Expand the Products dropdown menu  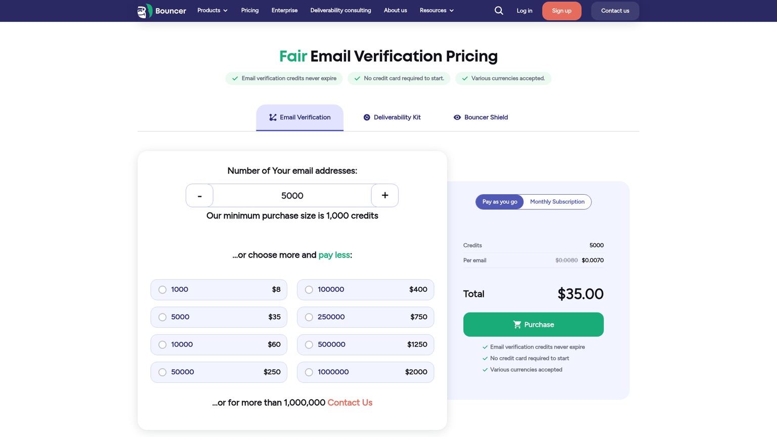pyautogui.click(x=212, y=11)
